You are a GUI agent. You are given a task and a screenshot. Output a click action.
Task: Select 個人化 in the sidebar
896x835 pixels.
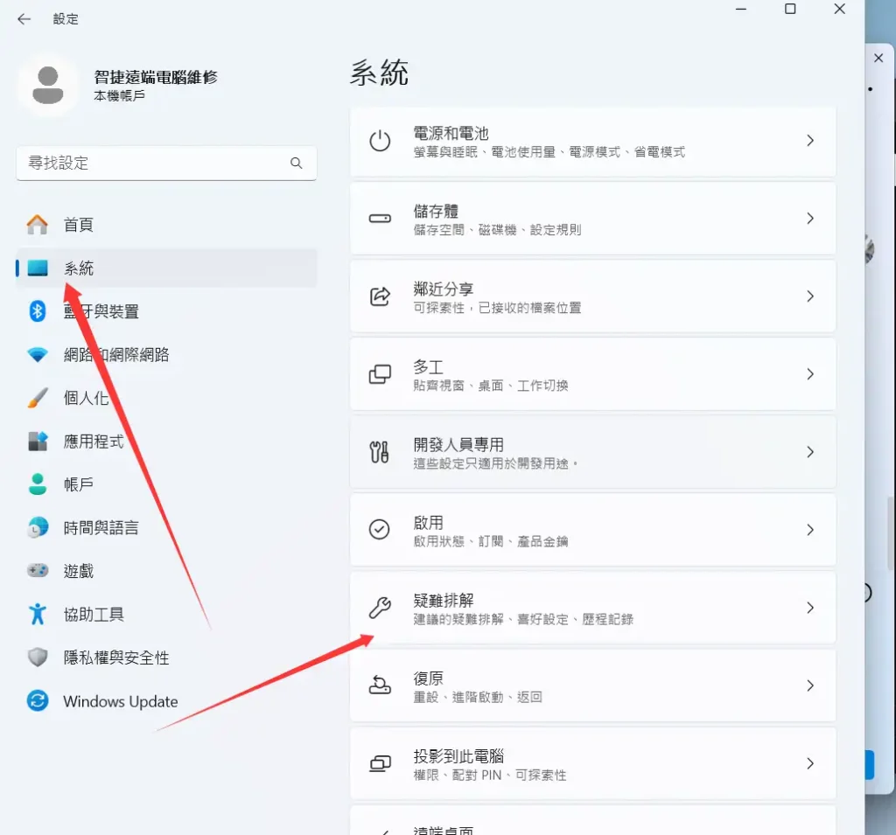[x=86, y=398]
